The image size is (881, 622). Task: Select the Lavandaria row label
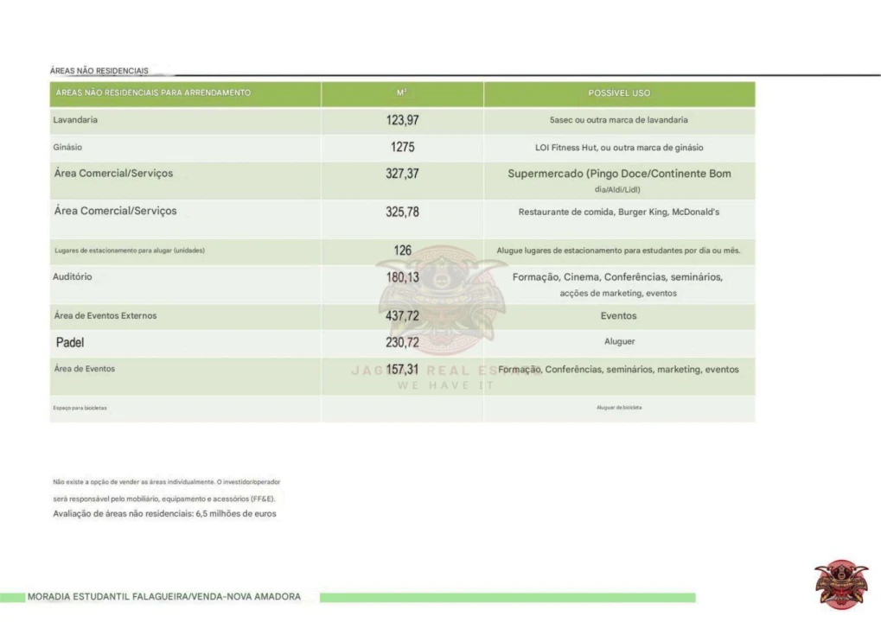click(x=75, y=120)
